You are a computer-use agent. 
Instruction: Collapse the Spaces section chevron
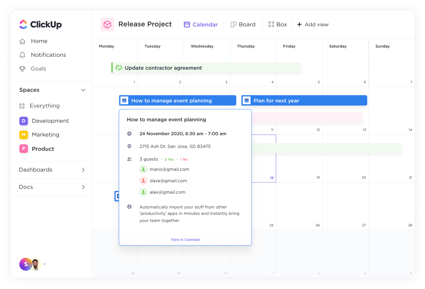tap(83, 90)
